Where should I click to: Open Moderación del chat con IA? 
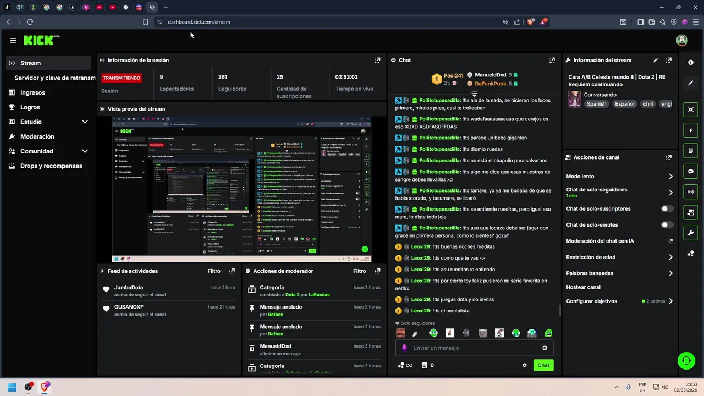tap(619, 241)
